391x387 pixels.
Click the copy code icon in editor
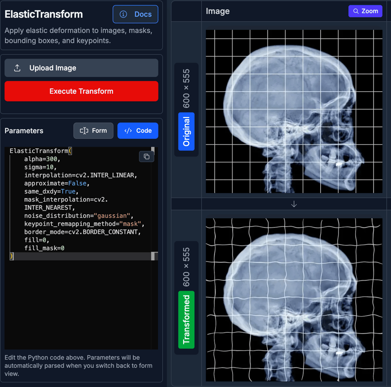click(x=147, y=156)
